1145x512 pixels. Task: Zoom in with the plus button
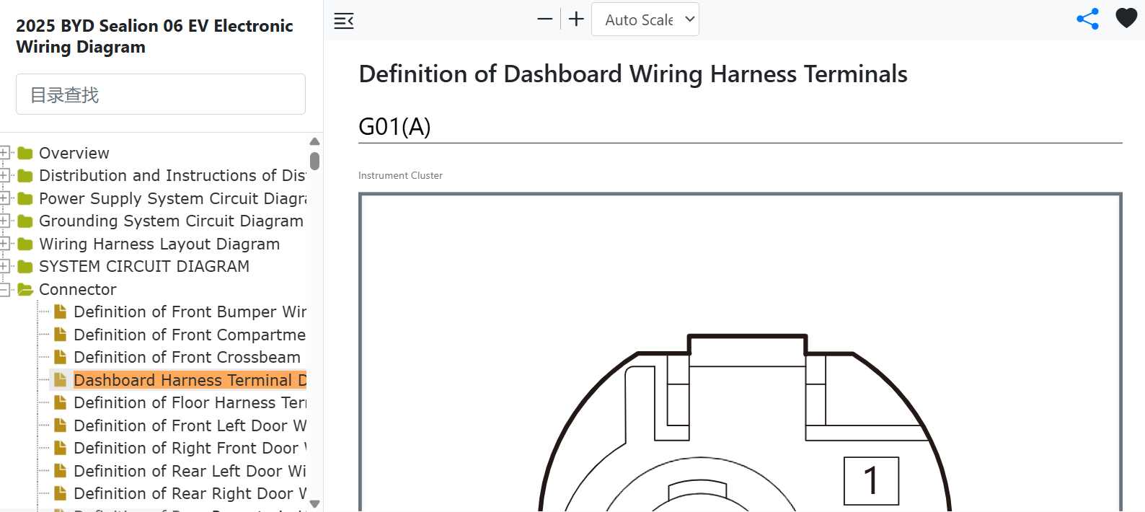tap(576, 19)
